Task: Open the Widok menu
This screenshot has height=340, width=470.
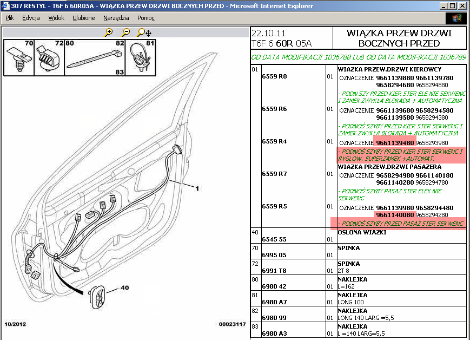Action: pyautogui.click(x=56, y=18)
